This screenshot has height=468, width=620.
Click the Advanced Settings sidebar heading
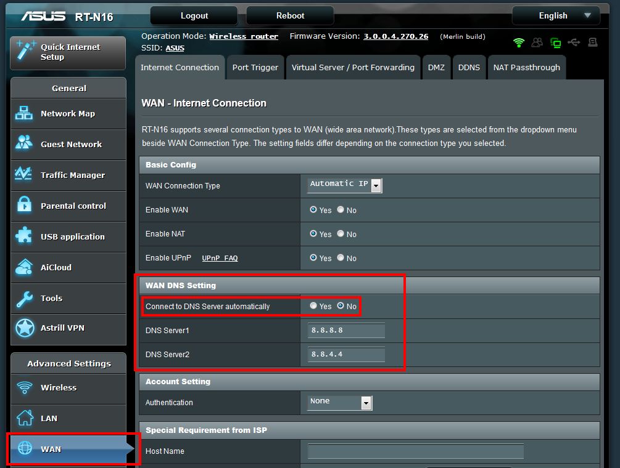click(x=69, y=363)
